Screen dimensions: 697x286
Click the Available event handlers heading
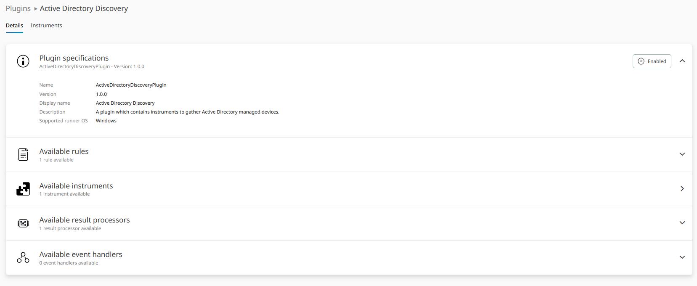pos(81,254)
